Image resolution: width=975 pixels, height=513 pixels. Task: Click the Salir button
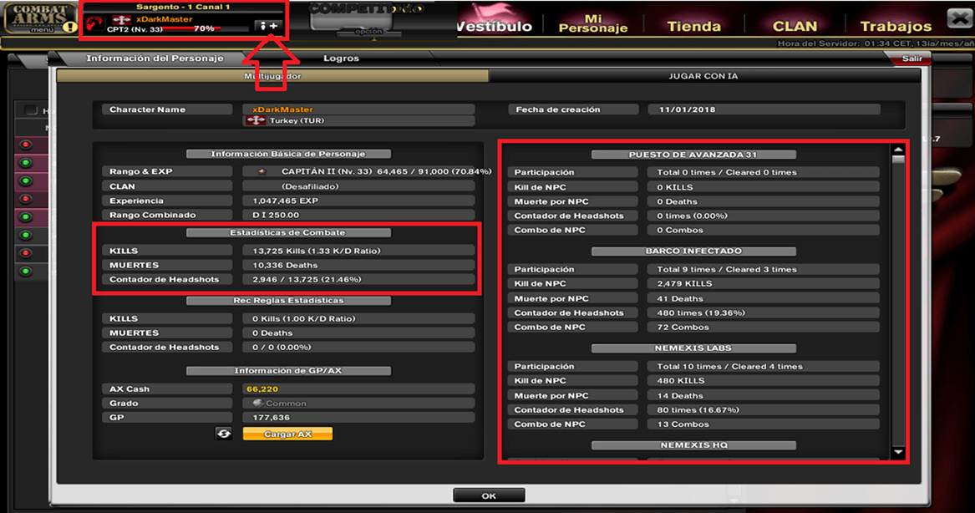(x=912, y=58)
